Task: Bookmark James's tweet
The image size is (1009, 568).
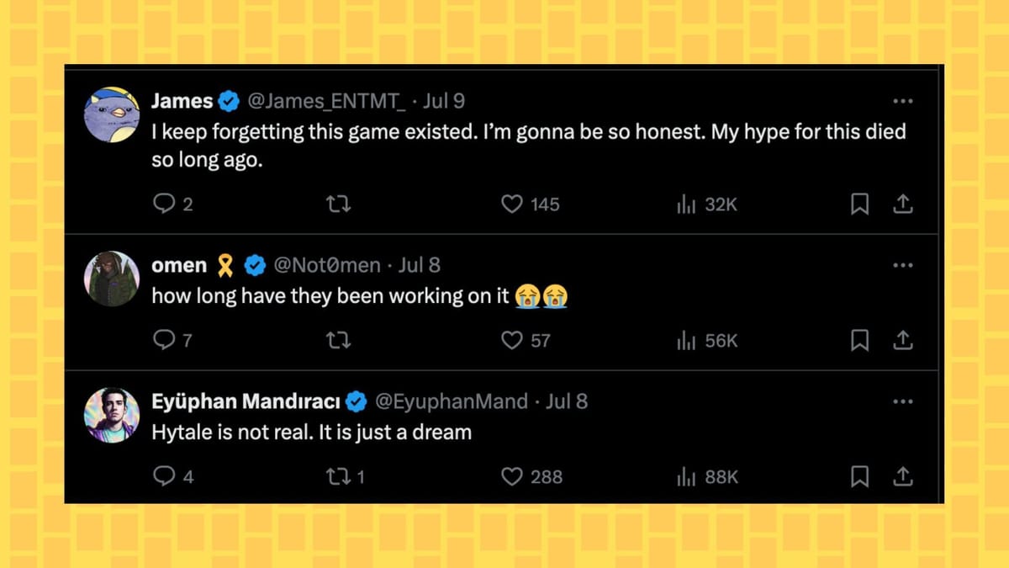Action: pyautogui.click(x=859, y=204)
